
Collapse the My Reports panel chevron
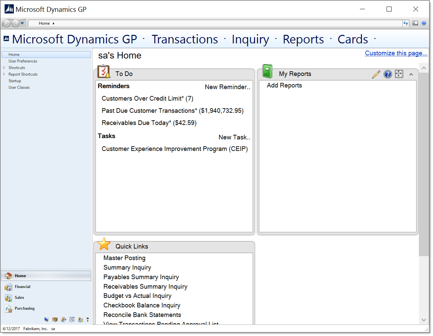(x=411, y=74)
